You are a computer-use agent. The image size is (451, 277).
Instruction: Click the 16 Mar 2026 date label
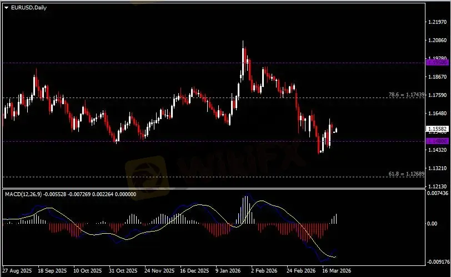click(335, 272)
